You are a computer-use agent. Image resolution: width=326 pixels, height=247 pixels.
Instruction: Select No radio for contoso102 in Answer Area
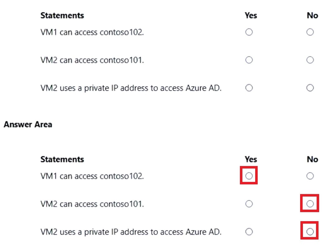click(x=310, y=176)
